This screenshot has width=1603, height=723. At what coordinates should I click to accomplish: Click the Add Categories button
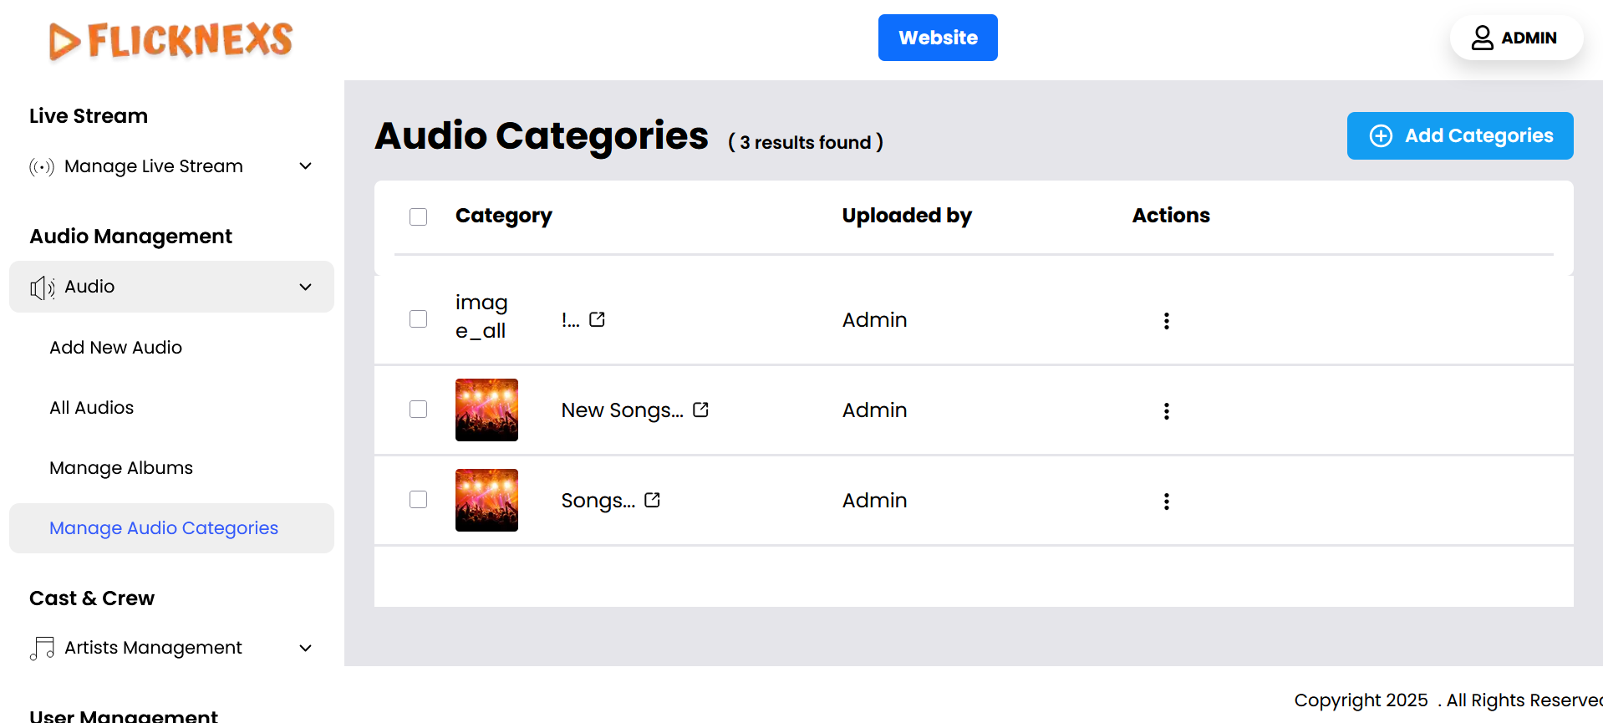[1459, 135]
